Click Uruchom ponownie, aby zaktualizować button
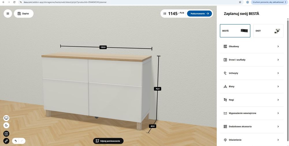The height and width of the screenshot is (146, 289). coord(269,2)
